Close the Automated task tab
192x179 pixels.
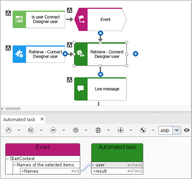(42, 119)
